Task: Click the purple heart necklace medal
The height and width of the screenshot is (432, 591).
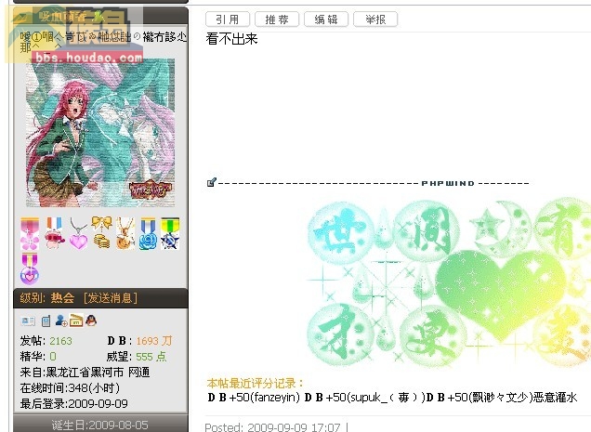Action: 78,234
